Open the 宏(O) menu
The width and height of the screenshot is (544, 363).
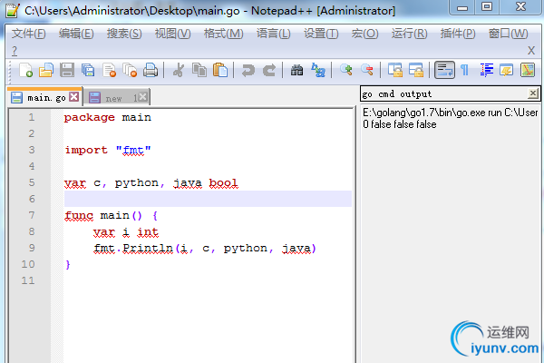pyautogui.click(x=364, y=34)
